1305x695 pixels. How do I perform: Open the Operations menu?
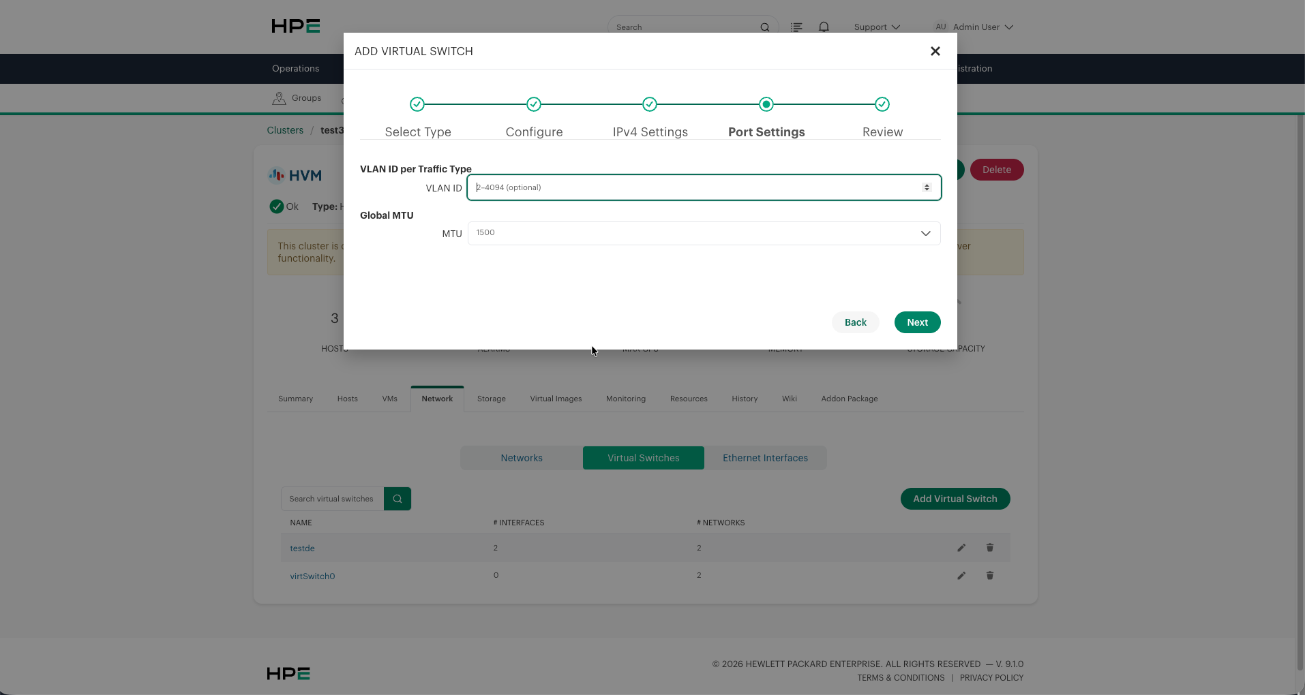(x=295, y=68)
